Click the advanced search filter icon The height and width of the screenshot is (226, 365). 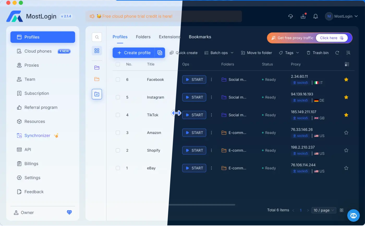(348, 53)
